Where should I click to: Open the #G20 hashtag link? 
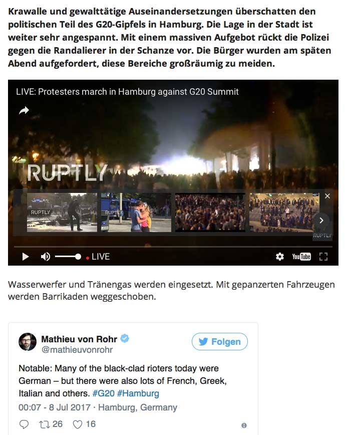[x=104, y=393]
